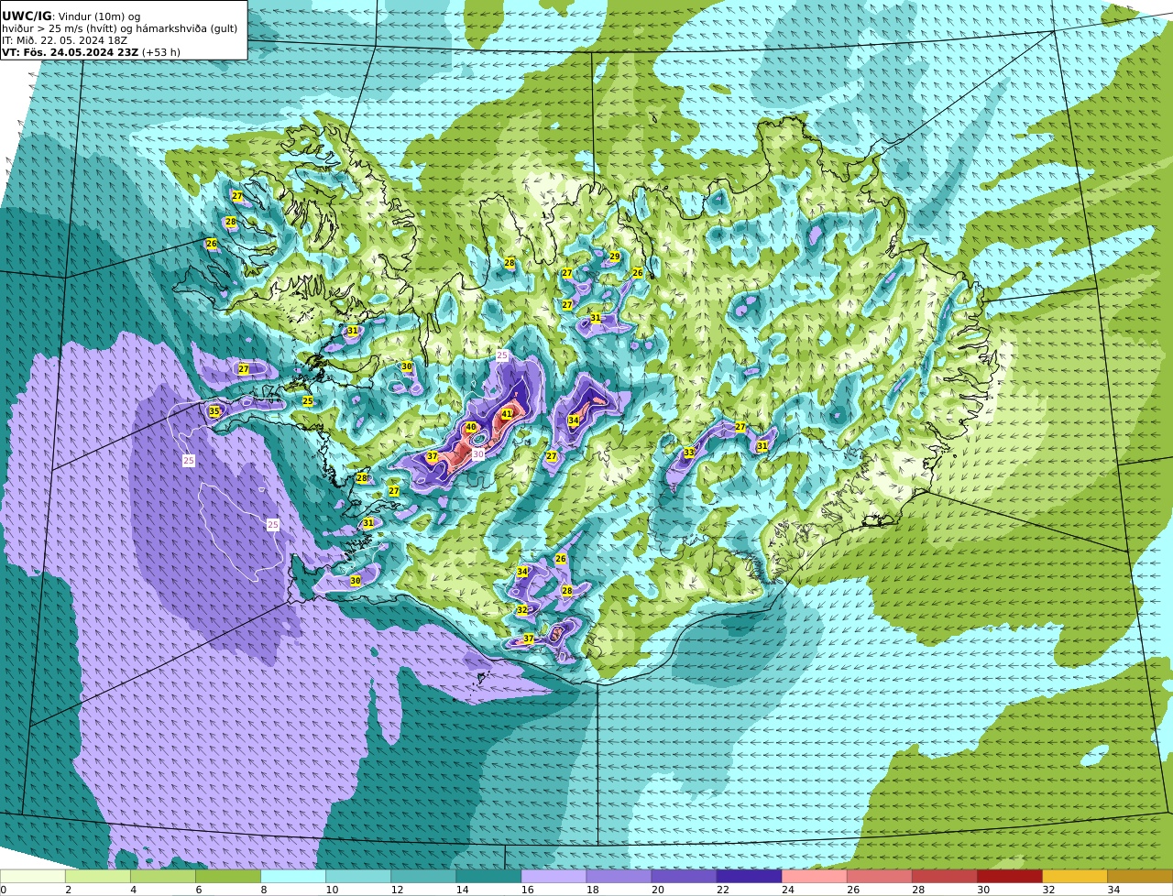Click the yellow gust label '33' on the map

click(689, 453)
